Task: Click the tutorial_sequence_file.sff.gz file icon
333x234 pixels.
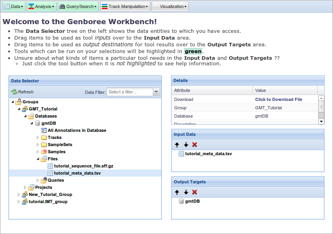Action: pyautogui.click(x=50, y=166)
